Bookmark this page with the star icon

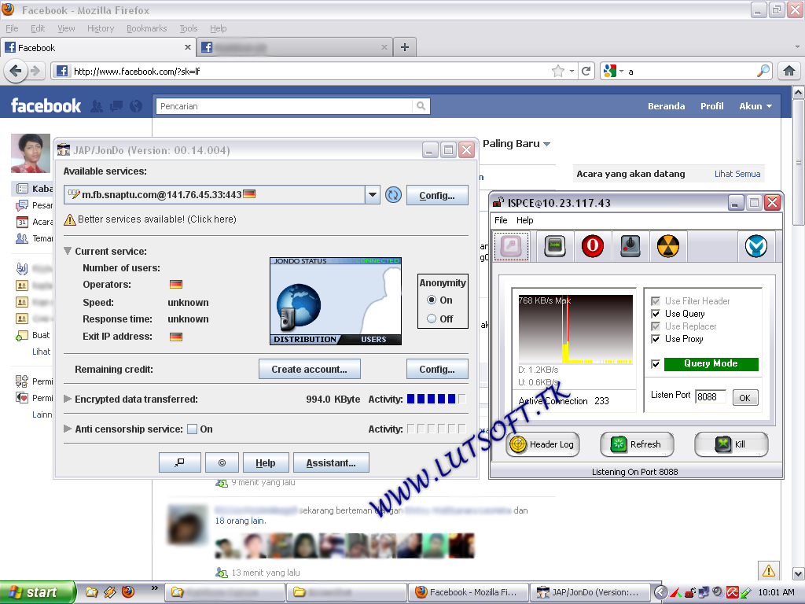click(557, 71)
